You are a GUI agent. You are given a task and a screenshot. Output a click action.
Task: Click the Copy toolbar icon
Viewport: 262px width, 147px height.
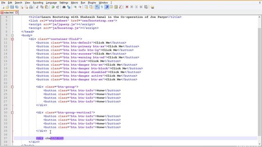pyautogui.click(x=42, y=7)
